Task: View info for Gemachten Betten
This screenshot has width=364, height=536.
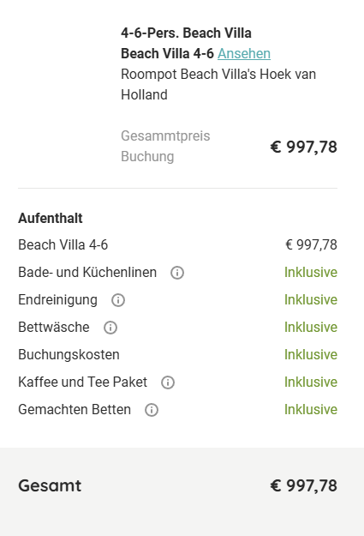Action: (152, 410)
